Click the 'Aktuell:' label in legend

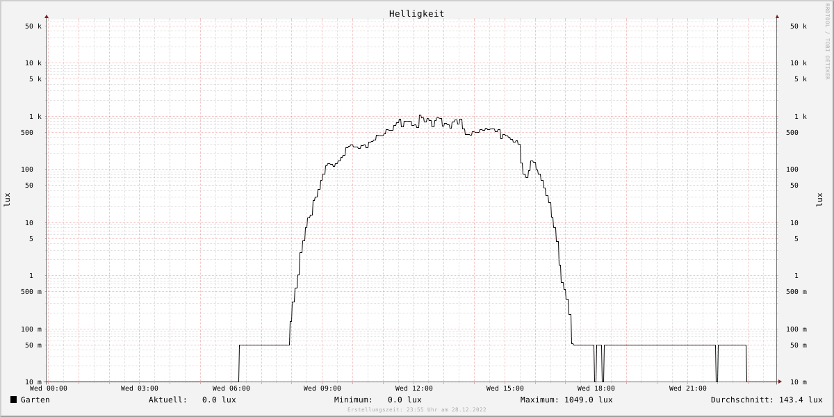tap(167, 400)
